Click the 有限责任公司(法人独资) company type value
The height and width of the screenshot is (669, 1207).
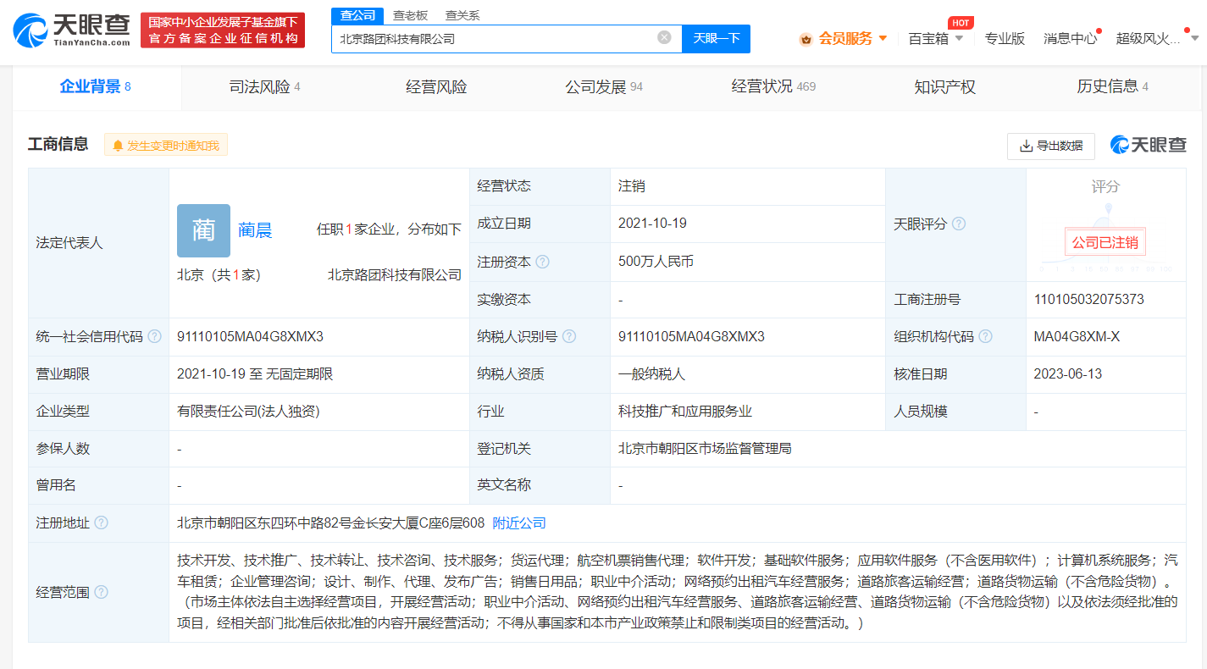(x=248, y=412)
